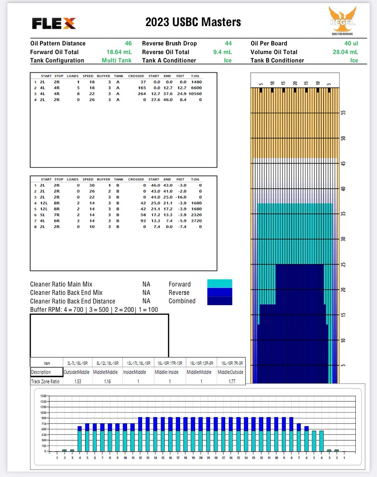Screen dimensions: 377x477
Task: Click the Track Zone Ratio value 1.77
Action: 232,381
